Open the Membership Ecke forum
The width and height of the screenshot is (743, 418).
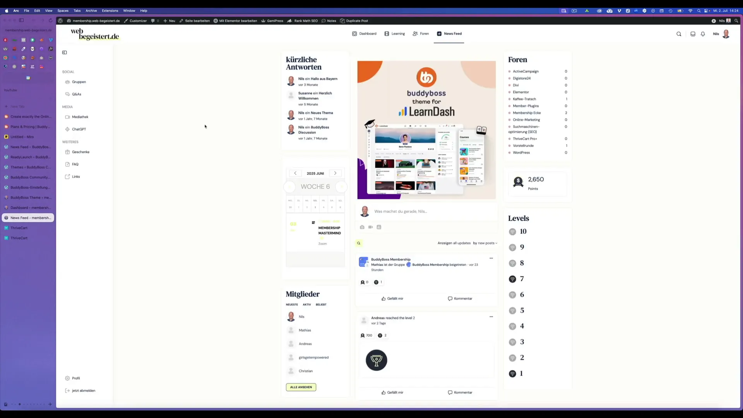point(527,113)
